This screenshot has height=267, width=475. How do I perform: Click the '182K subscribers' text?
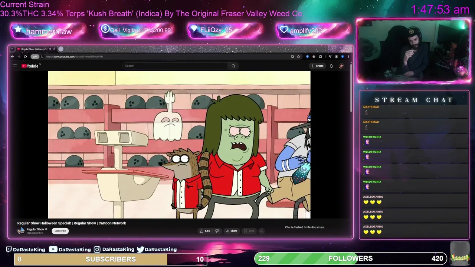(35, 233)
